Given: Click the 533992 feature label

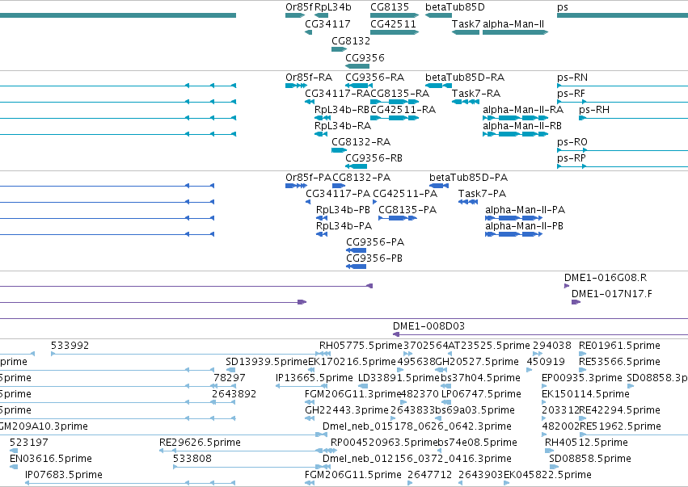Looking at the screenshot, I should (x=70, y=346).
